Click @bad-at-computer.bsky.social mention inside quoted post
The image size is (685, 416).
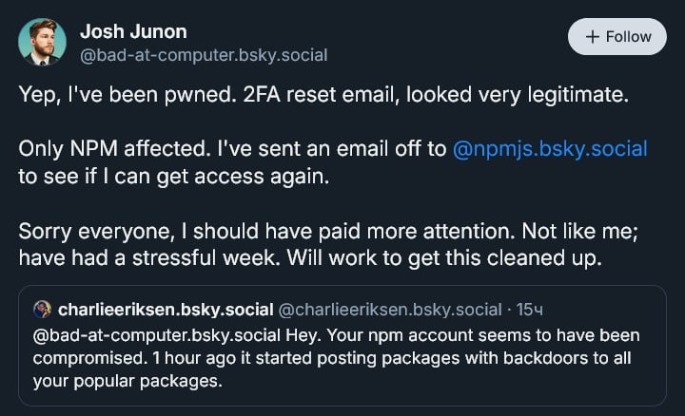tap(142, 336)
